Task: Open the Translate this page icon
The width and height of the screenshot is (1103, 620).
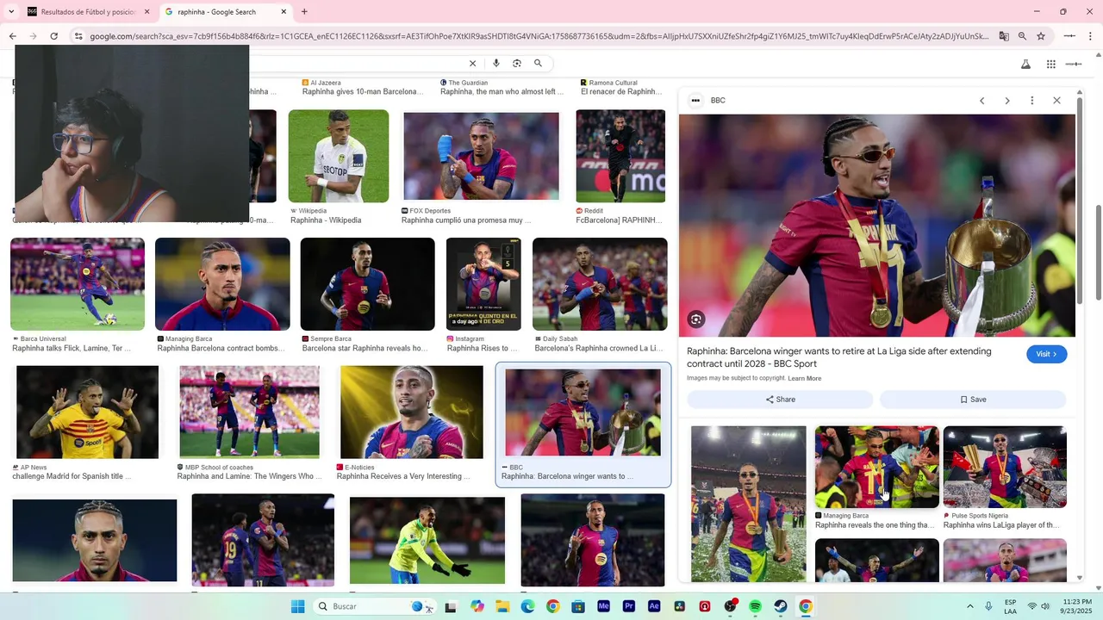Action: [x=1004, y=36]
